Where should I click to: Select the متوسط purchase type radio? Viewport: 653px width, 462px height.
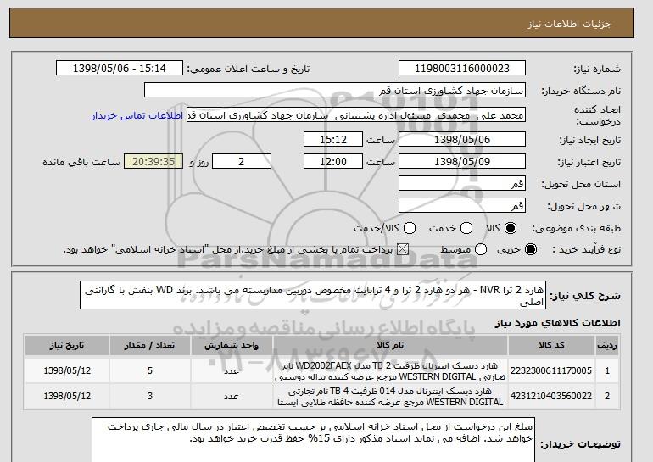tap(481, 250)
